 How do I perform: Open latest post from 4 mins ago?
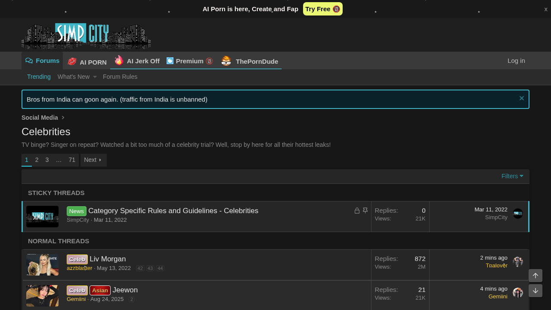tap(494, 289)
